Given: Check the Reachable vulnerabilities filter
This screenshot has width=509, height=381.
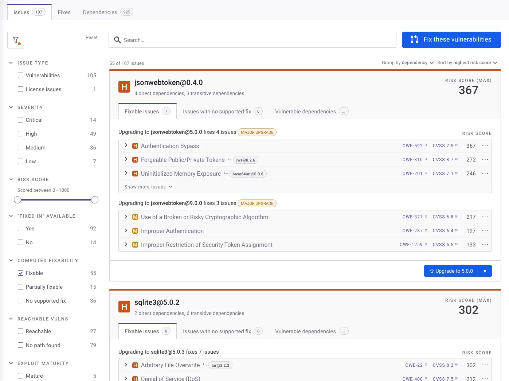Looking at the screenshot, I should (20, 331).
